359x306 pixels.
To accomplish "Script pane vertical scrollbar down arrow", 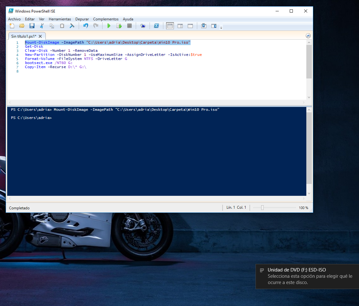I will point(309,97).
